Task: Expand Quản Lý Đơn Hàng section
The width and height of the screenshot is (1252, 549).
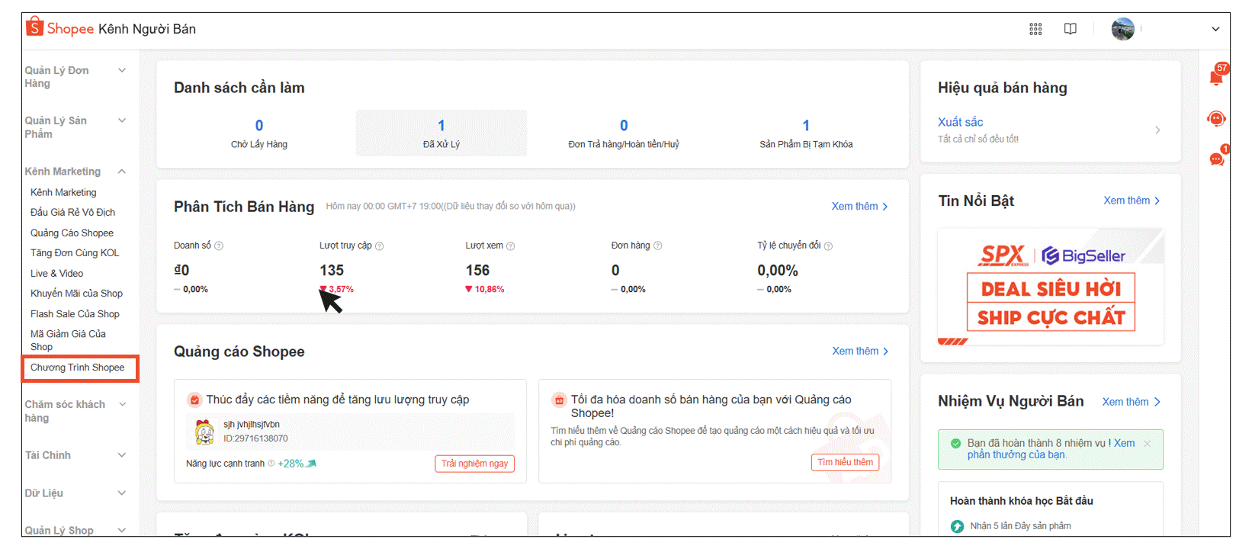Action: point(121,71)
